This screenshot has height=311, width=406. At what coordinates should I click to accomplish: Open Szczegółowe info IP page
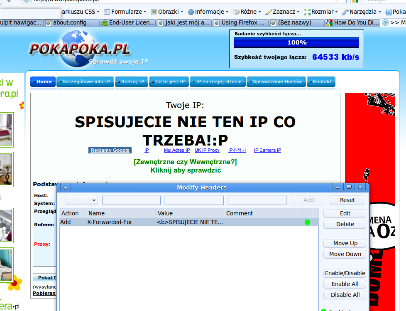click(85, 82)
